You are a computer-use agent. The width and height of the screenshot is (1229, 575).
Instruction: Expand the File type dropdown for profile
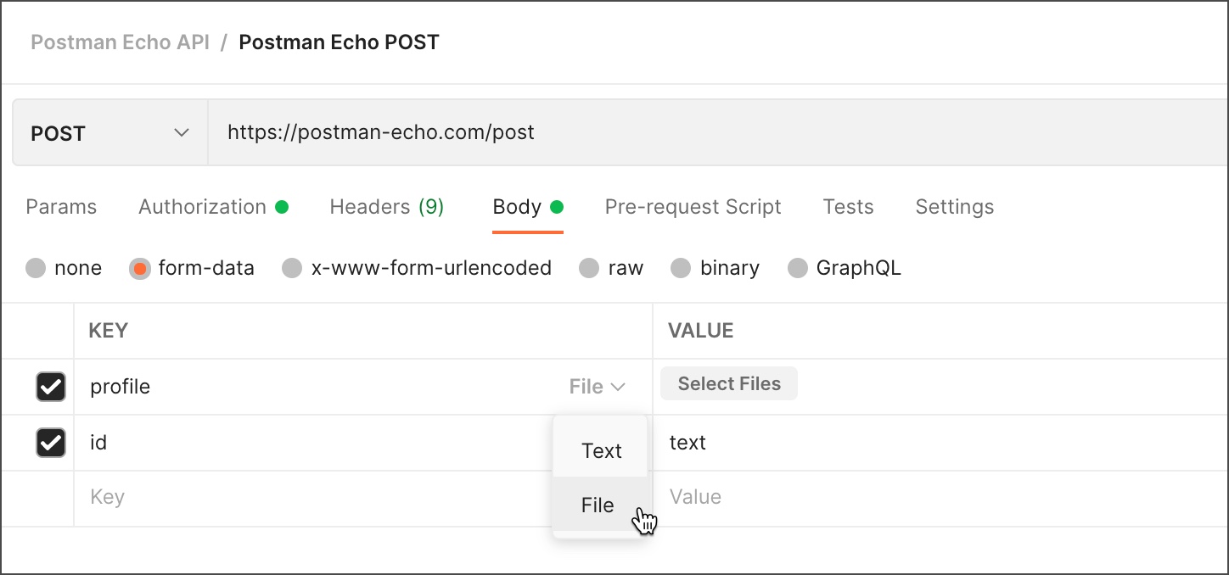tap(598, 387)
